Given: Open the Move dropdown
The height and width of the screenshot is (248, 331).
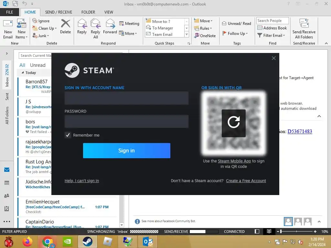Looking at the screenshot, I should [203, 21].
